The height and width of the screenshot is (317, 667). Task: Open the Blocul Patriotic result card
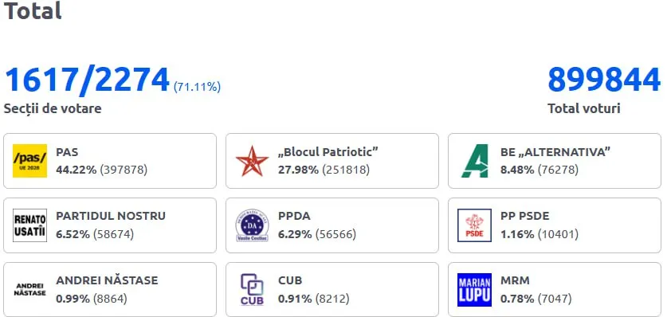click(x=332, y=161)
